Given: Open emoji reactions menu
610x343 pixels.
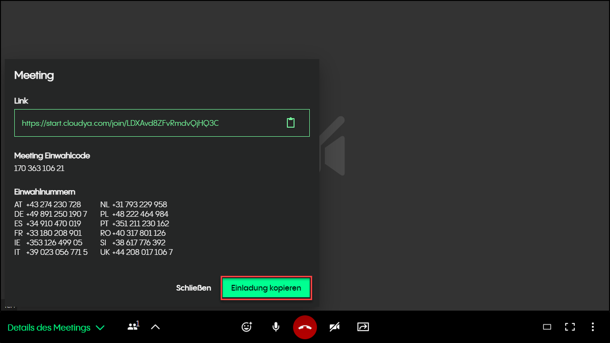Looking at the screenshot, I should 246,327.
